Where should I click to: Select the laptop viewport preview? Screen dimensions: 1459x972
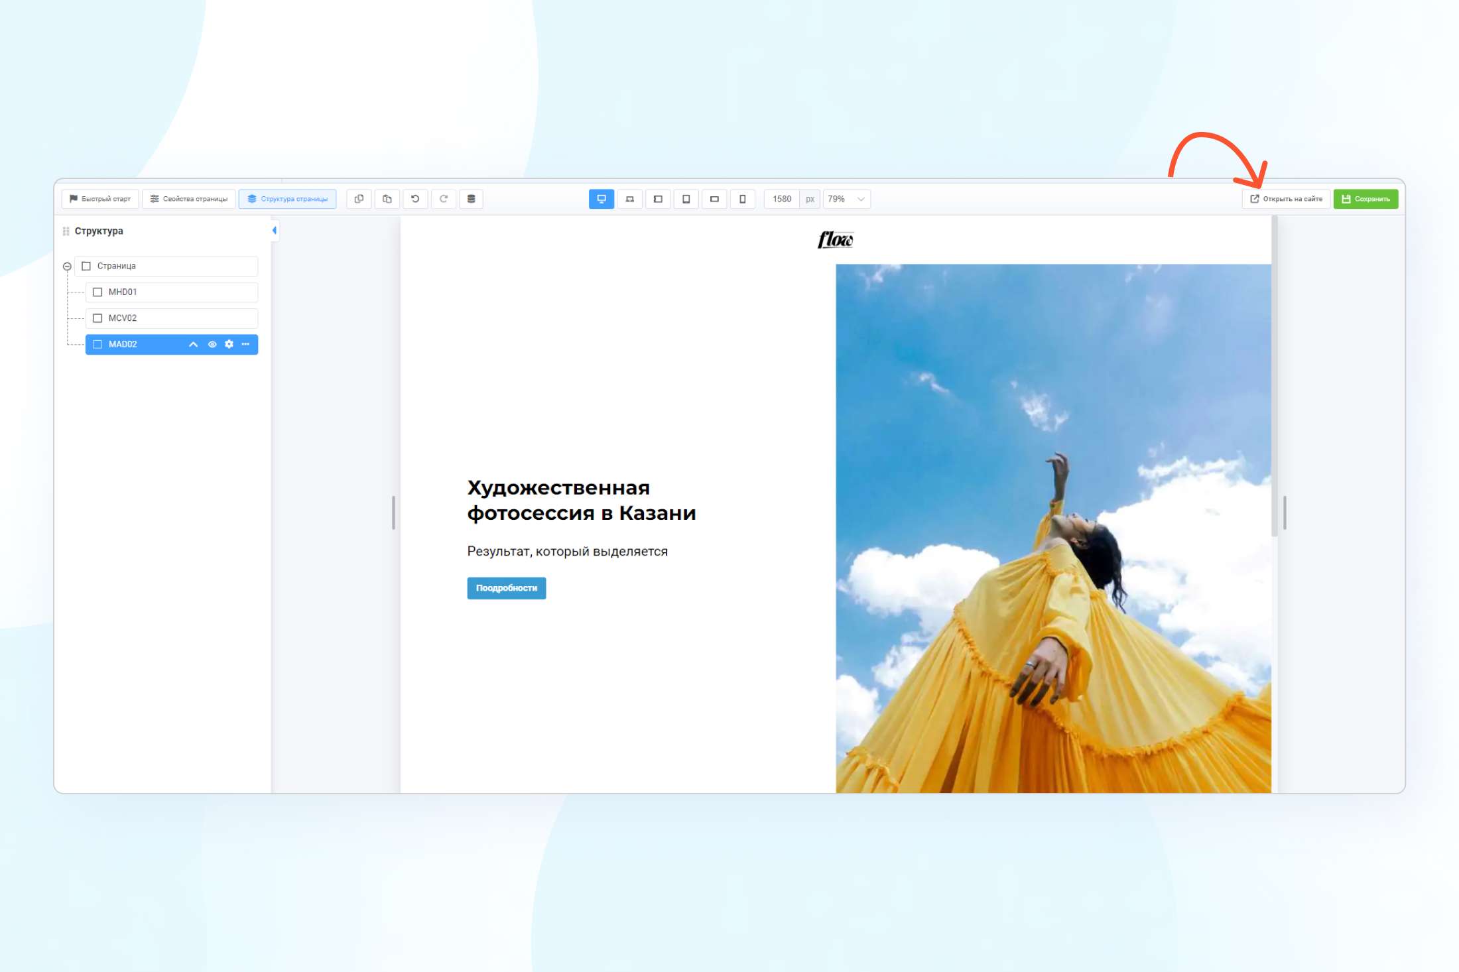(x=630, y=199)
